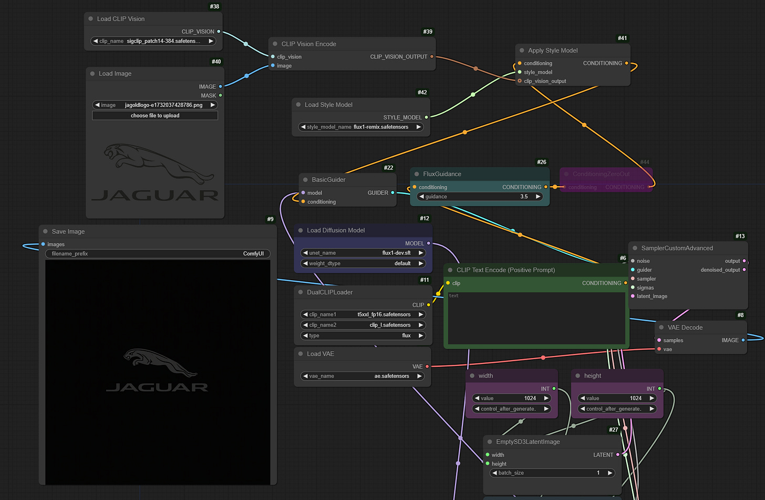
Task: Open the unet_name flux1-dev.sft selector
Action: pos(363,253)
